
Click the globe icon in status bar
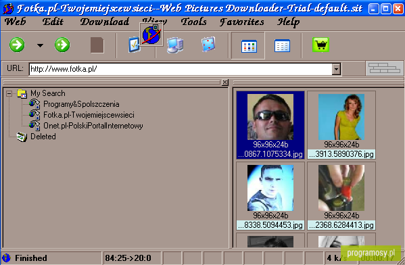7,258
